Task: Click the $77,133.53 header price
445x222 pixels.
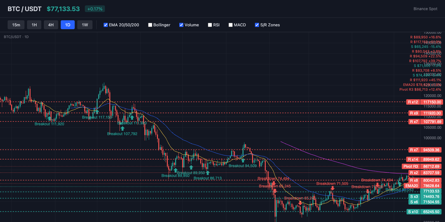Action: (63, 9)
